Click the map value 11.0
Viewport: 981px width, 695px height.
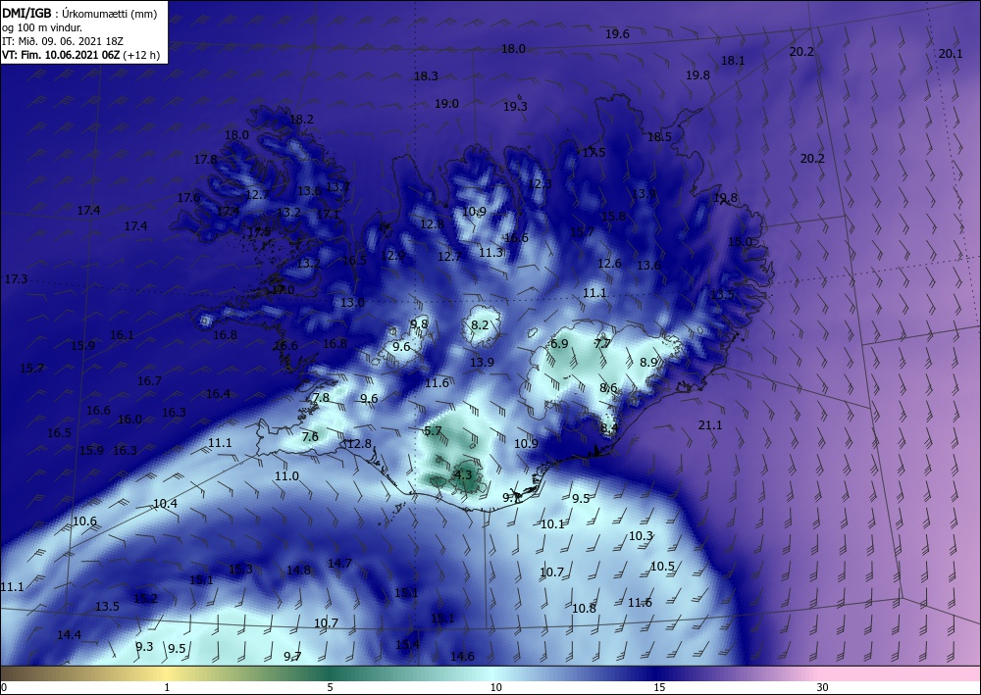point(286,476)
